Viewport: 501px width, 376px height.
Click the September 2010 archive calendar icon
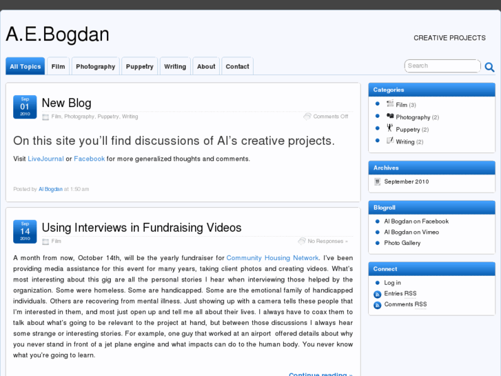(378, 181)
